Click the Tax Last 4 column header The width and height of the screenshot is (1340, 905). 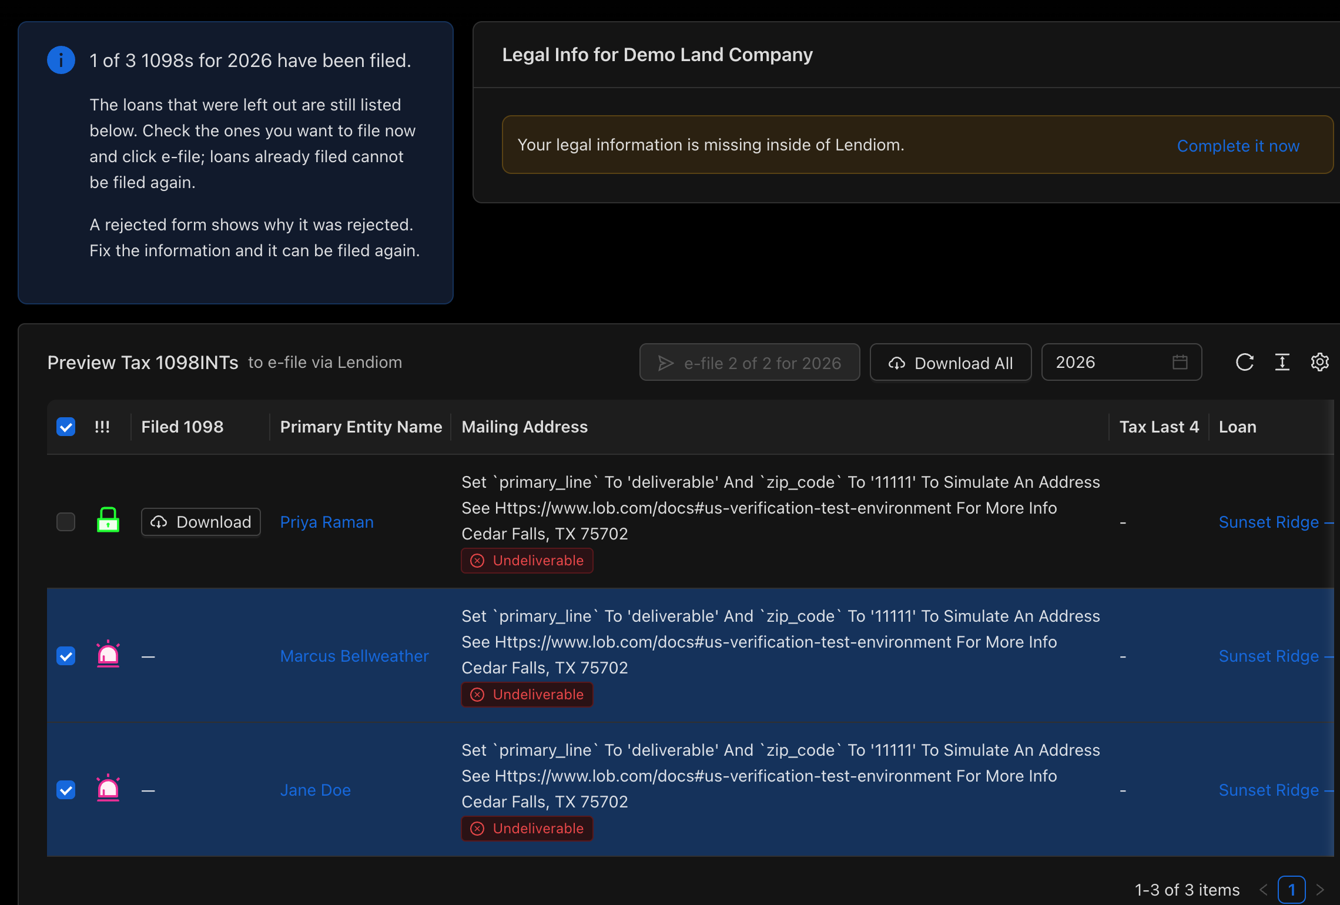pyautogui.click(x=1159, y=427)
